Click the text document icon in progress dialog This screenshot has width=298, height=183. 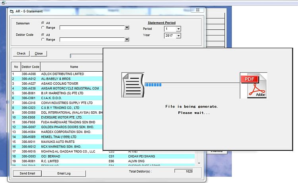point(132,84)
